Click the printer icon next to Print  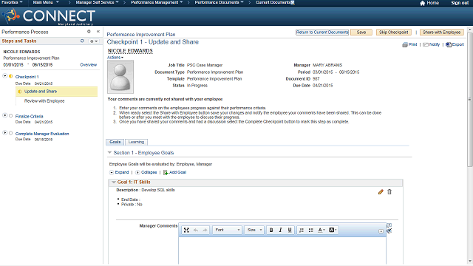[405, 44]
